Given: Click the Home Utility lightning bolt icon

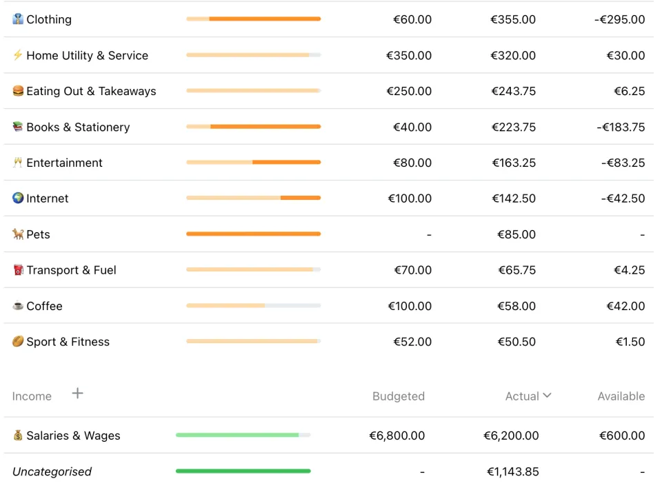Looking at the screenshot, I should (18, 55).
